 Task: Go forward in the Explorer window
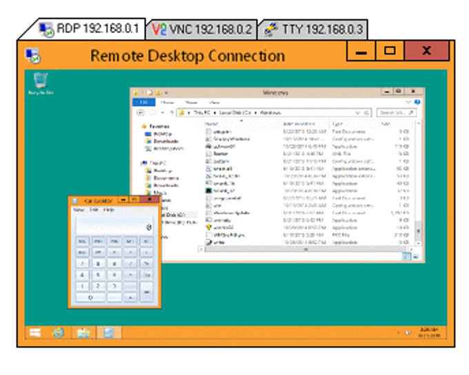pos(152,113)
